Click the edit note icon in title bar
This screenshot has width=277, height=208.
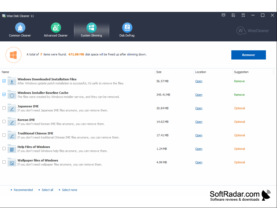pos(233,15)
